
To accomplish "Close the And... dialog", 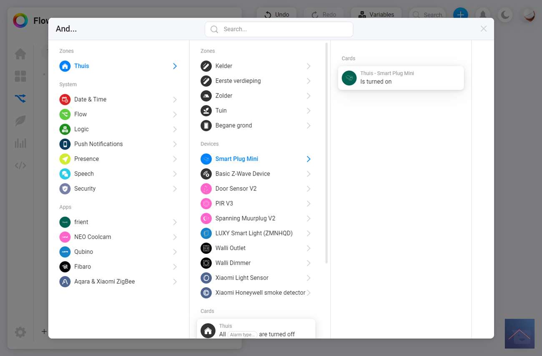I will tap(483, 29).
